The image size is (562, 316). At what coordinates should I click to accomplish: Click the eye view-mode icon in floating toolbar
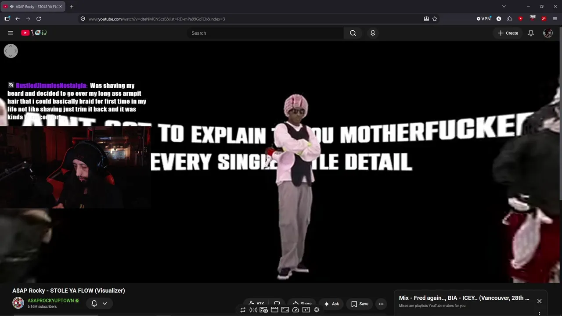tap(264, 310)
